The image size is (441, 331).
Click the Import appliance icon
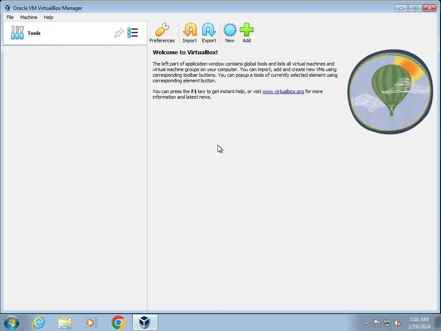click(x=190, y=33)
